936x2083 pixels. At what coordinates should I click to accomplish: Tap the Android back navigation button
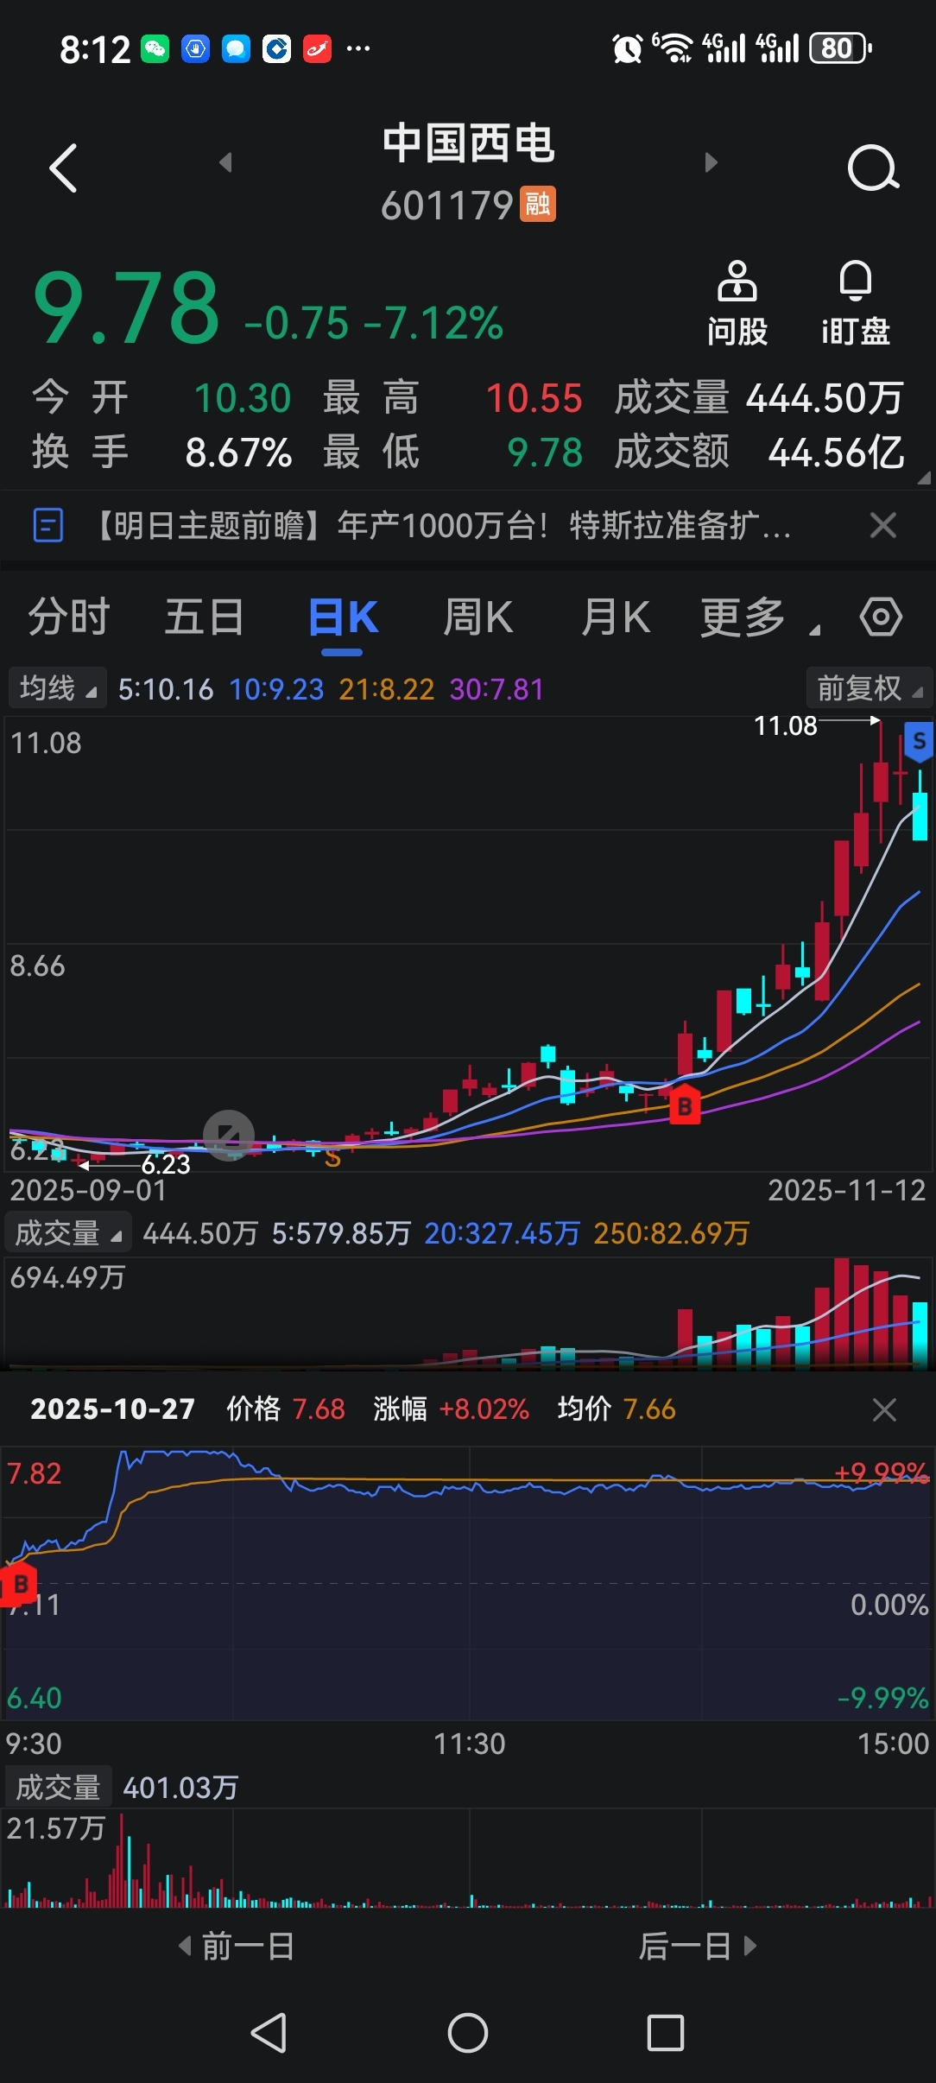click(x=269, y=2033)
